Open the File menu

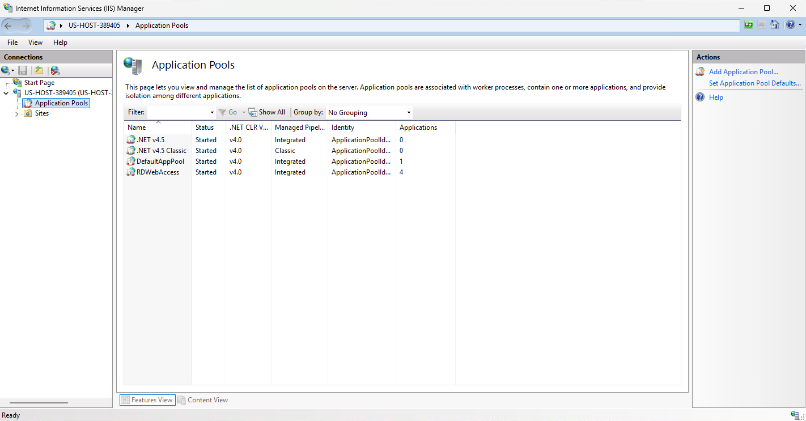[12, 42]
